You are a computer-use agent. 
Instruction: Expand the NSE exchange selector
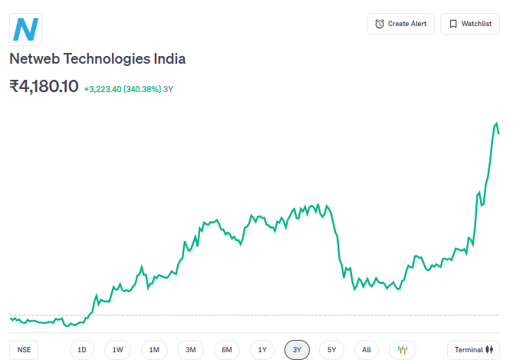(25, 350)
